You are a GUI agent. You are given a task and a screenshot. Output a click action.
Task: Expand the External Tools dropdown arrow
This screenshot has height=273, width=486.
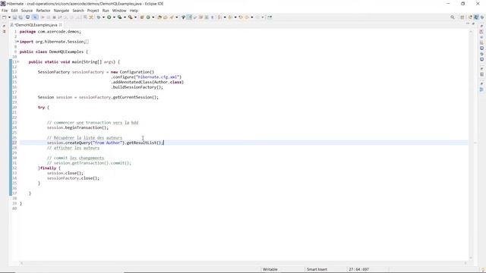[x=135, y=17]
